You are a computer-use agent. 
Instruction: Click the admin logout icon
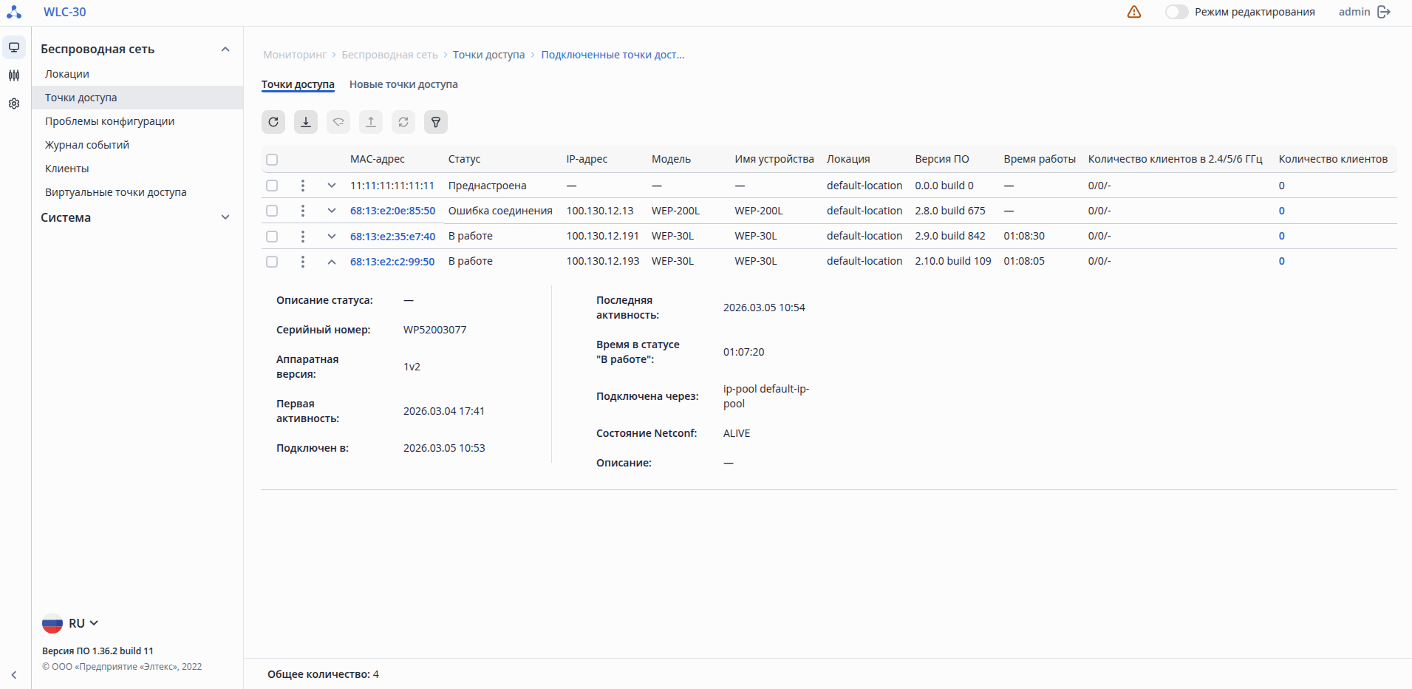click(x=1384, y=12)
